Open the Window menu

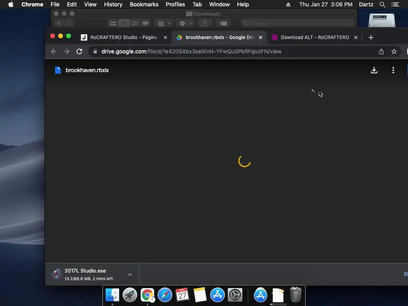pos(220,4)
